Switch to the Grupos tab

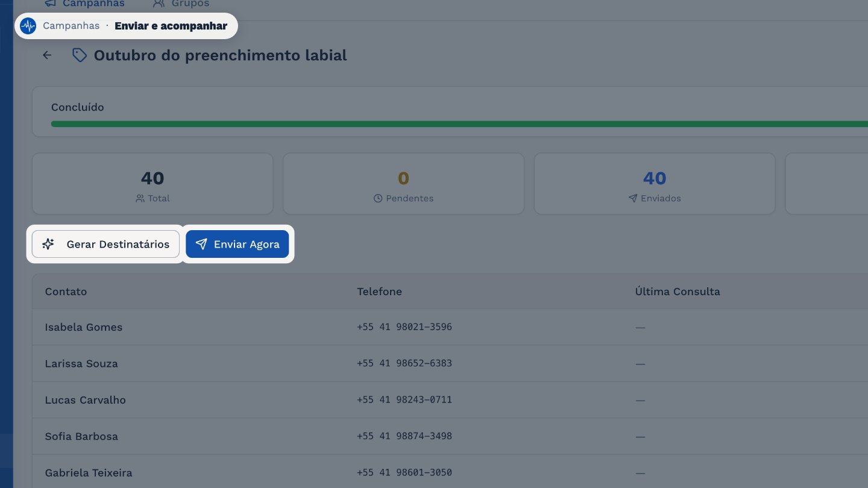tap(181, 4)
